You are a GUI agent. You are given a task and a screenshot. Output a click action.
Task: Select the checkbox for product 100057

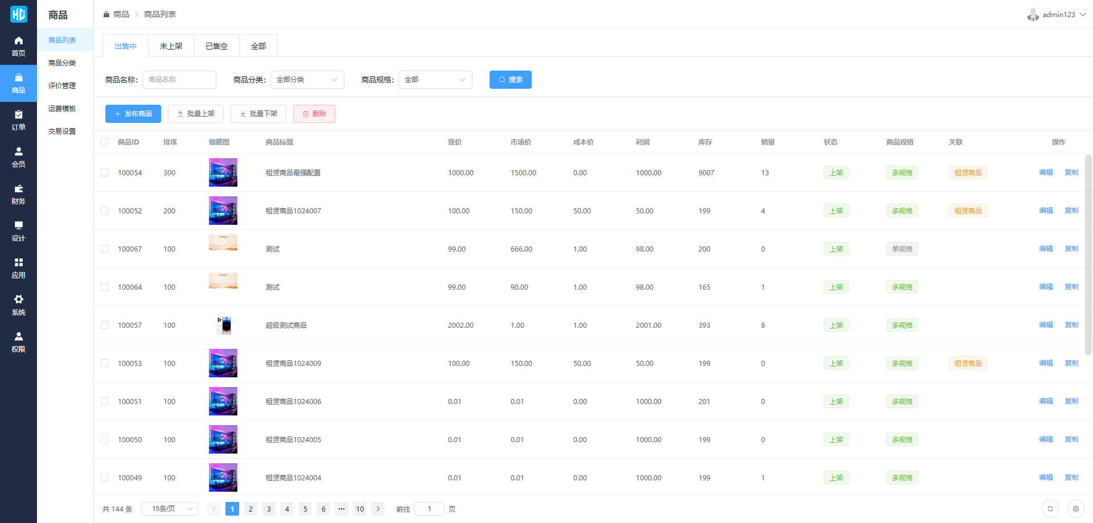[105, 325]
